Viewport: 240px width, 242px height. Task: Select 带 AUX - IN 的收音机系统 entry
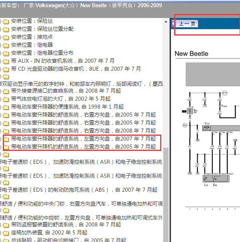[x=63, y=61]
